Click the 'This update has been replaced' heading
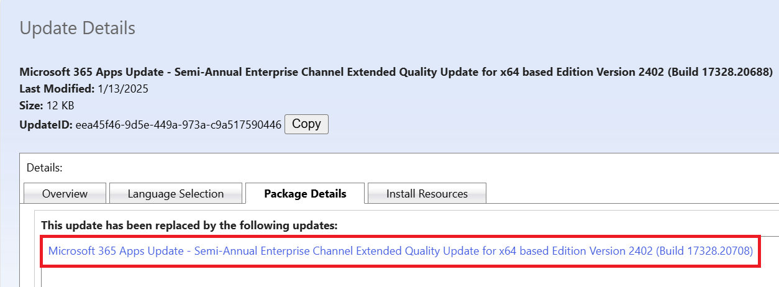 coord(189,225)
